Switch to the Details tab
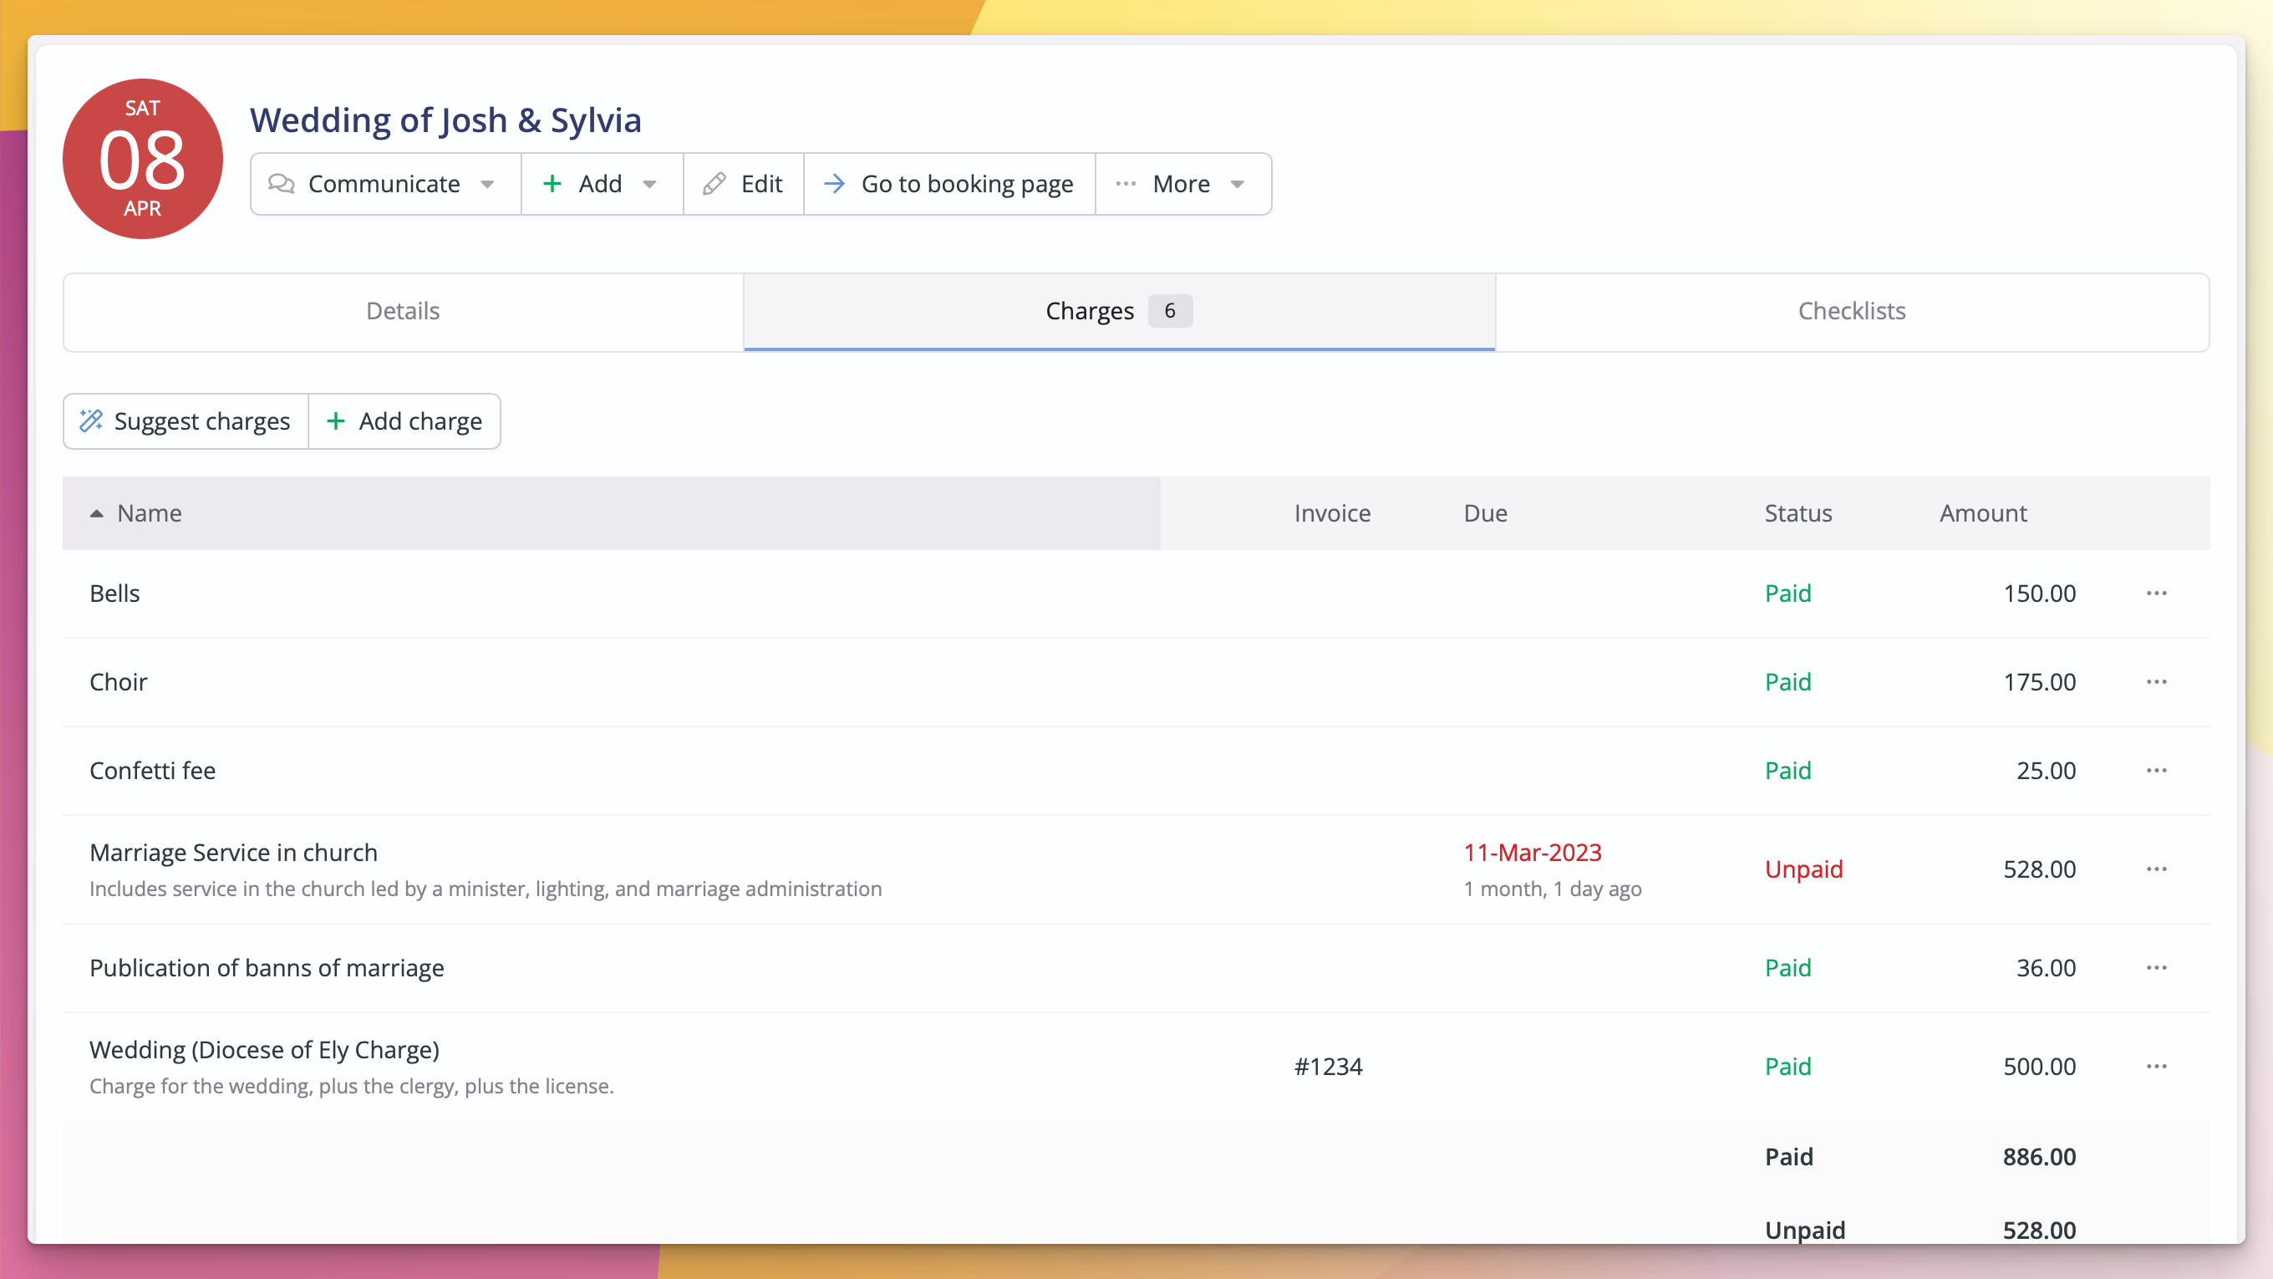Image resolution: width=2273 pixels, height=1279 pixels. (404, 312)
